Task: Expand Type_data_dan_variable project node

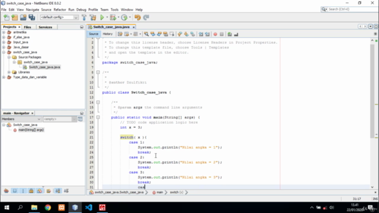Action: (4, 78)
